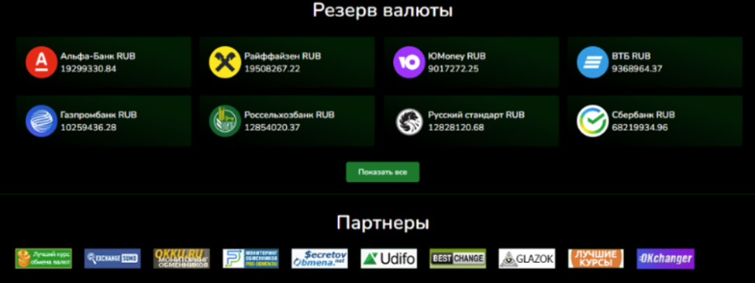Select the 'Райффайзен RUB' label
This screenshot has width=755, height=283.
point(283,57)
